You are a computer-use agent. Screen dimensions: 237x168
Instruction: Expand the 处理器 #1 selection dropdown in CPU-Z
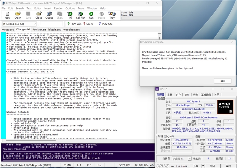pyautogui.click(x=190, y=158)
